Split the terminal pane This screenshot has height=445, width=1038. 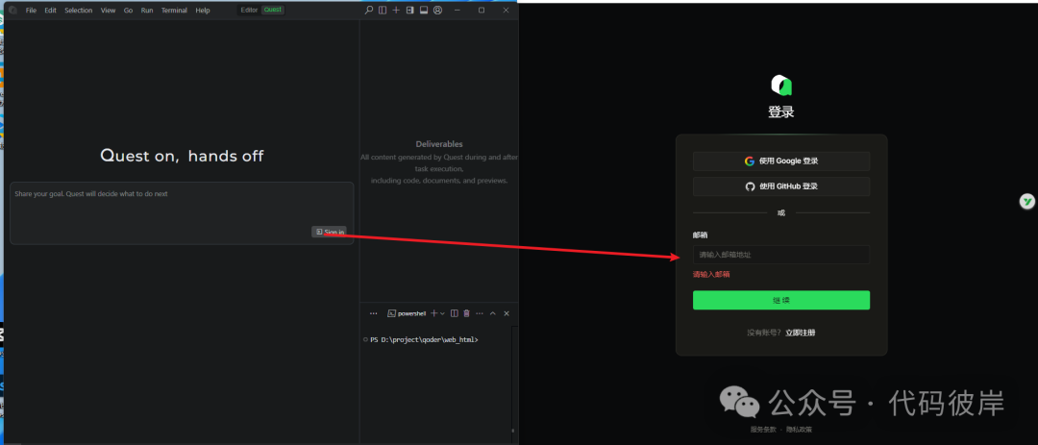pyautogui.click(x=454, y=313)
